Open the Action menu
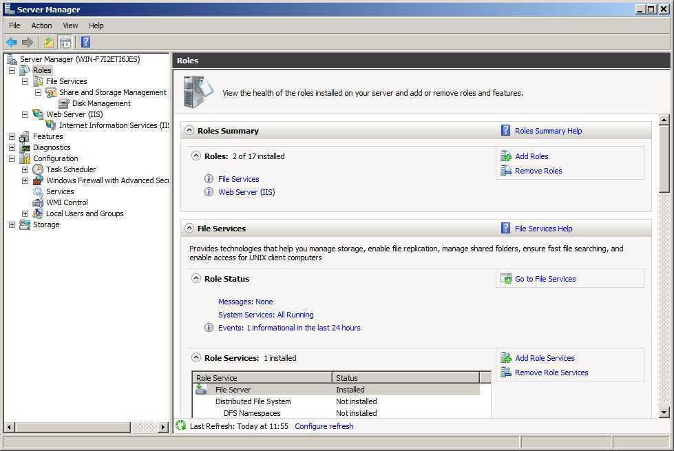674x451 pixels. (x=41, y=25)
